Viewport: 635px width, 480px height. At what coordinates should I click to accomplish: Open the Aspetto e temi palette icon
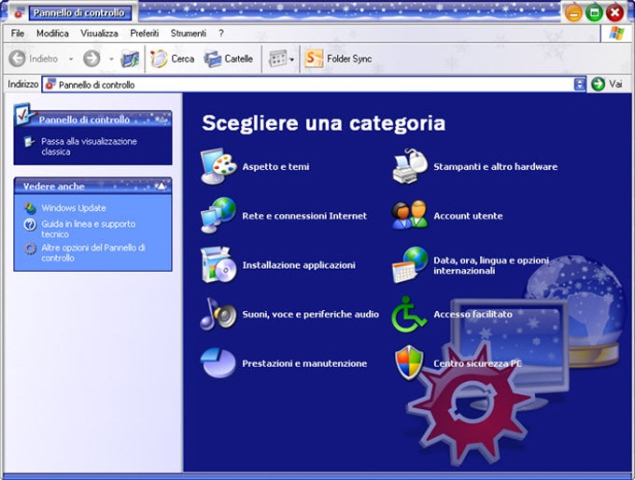click(x=219, y=166)
